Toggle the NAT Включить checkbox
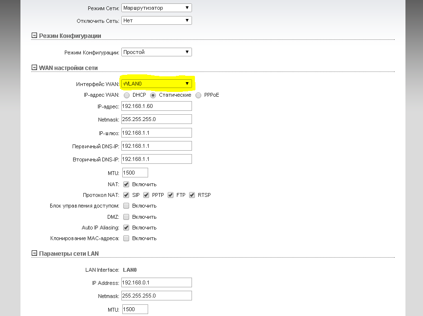Screen dimensions: 423x316 tap(126, 184)
